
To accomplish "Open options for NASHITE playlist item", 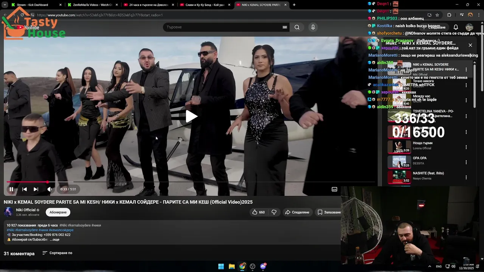I will [466, 178].
